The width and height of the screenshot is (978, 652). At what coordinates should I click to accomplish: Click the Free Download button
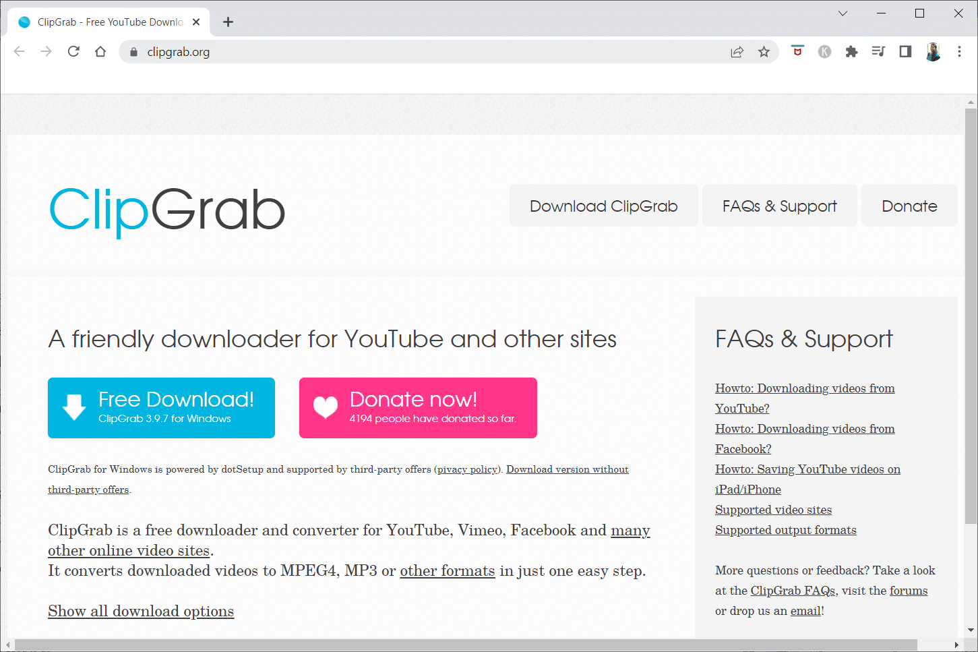pos(161,408)
